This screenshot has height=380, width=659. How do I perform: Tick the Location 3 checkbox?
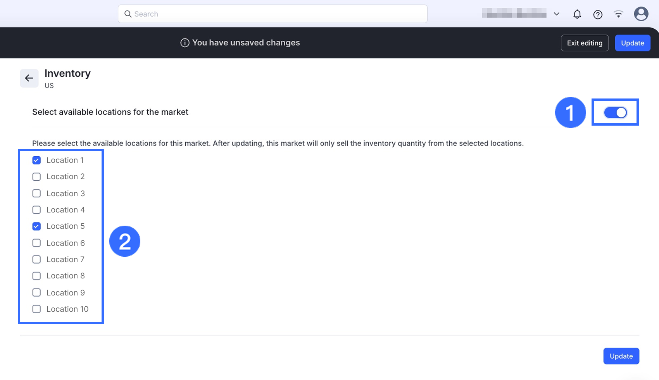pos(36,193)
